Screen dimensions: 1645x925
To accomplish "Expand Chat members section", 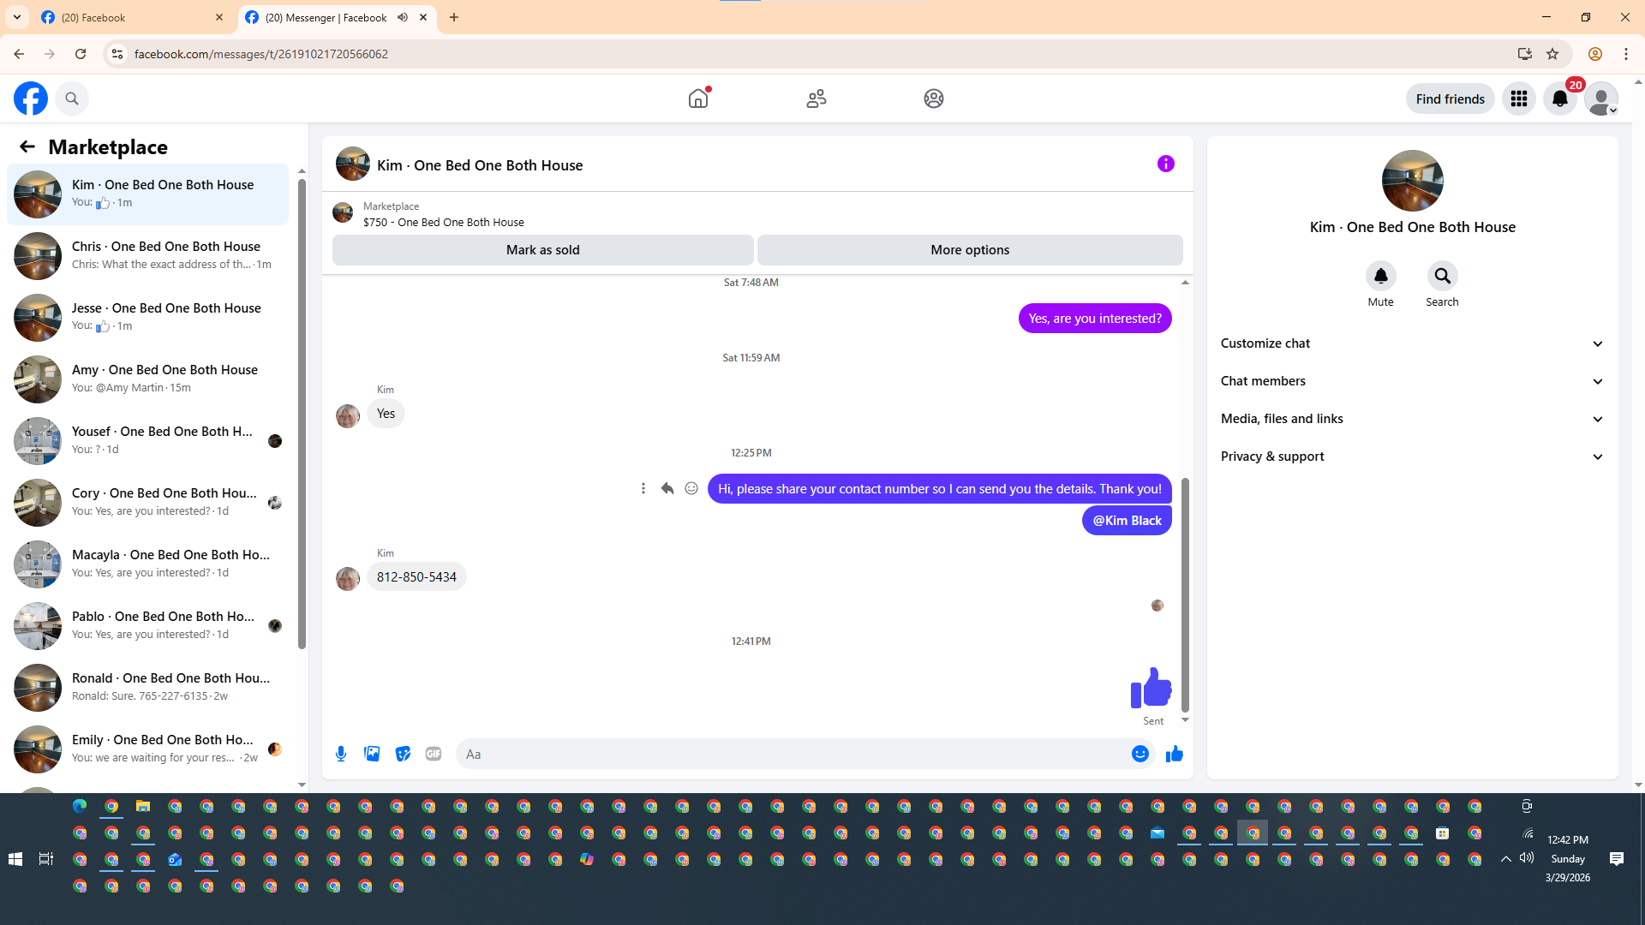I will [1413, 381].
